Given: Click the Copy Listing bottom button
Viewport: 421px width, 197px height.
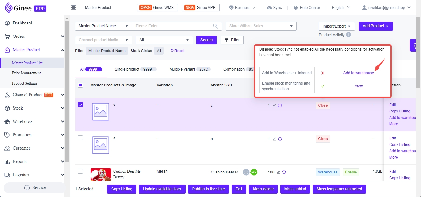Looking at the screenshot, I should click(x=122, y=189).
